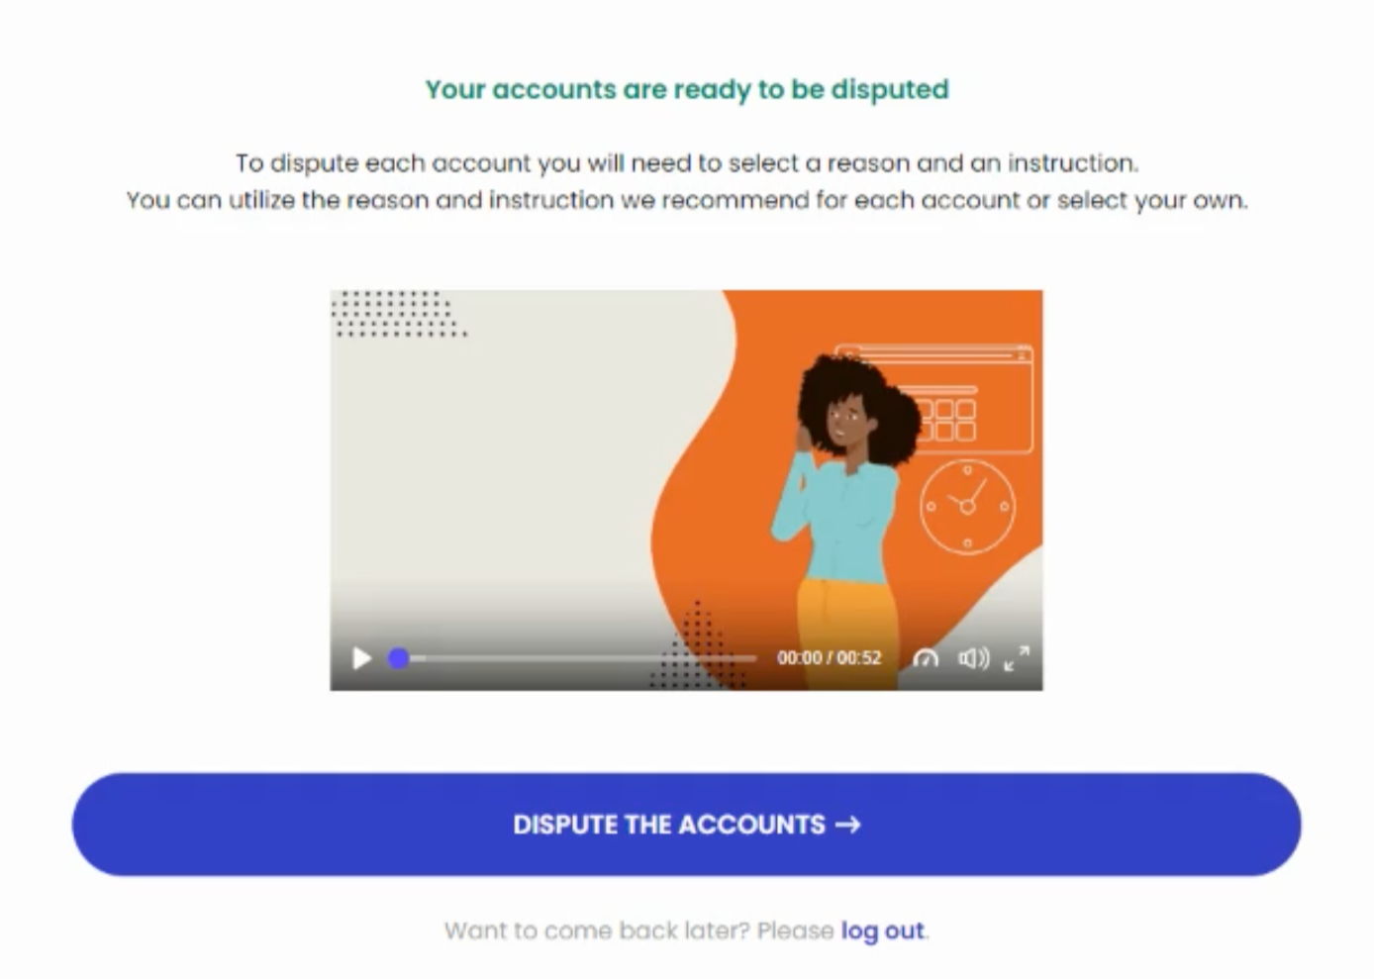This screenshot has height=979, width=1374.
Task: Open the playback speed control
Action: pyautogui.click(x=926, y=658)
